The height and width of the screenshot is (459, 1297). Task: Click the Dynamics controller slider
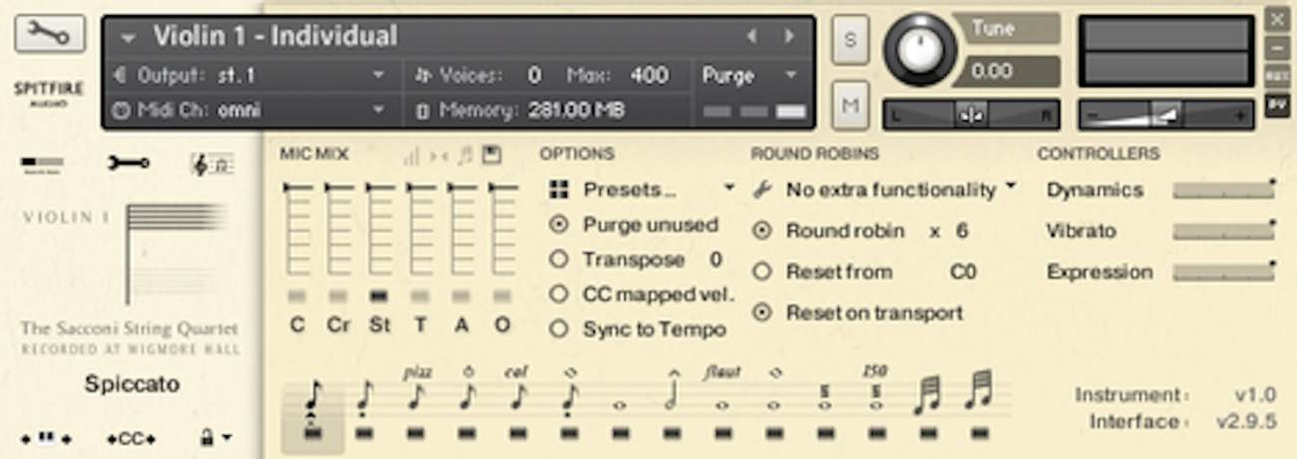point(1223,190)
